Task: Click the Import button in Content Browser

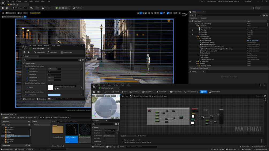Action: point(21,118)
